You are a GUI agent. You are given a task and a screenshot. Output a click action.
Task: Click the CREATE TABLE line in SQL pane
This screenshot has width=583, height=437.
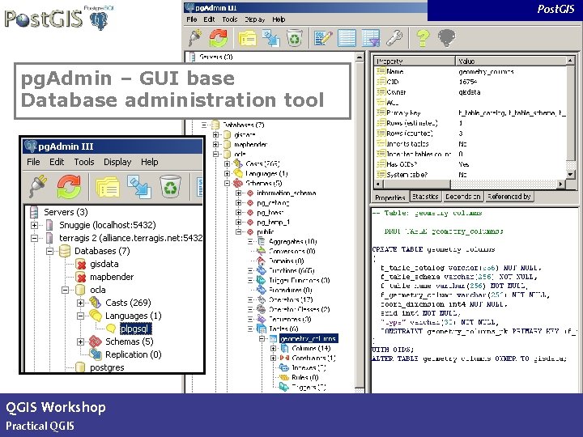433,249
